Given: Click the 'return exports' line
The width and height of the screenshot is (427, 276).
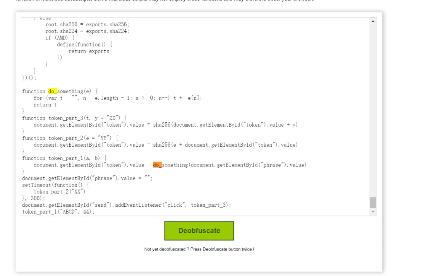Looking at the screenshot, I should 89,51.
